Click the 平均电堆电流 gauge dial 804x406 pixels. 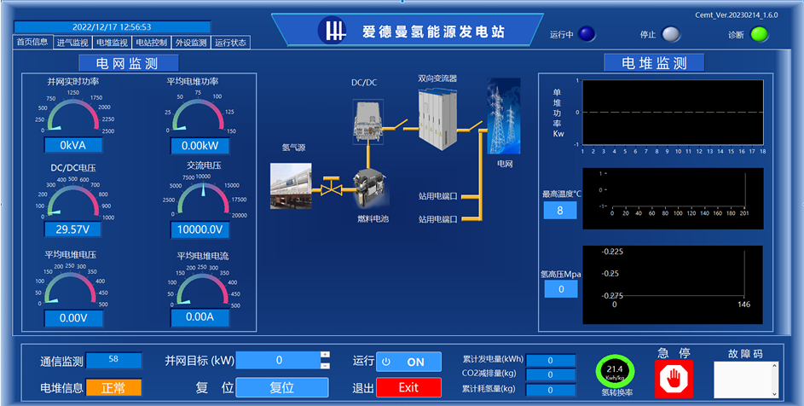(x=203, y=287)
